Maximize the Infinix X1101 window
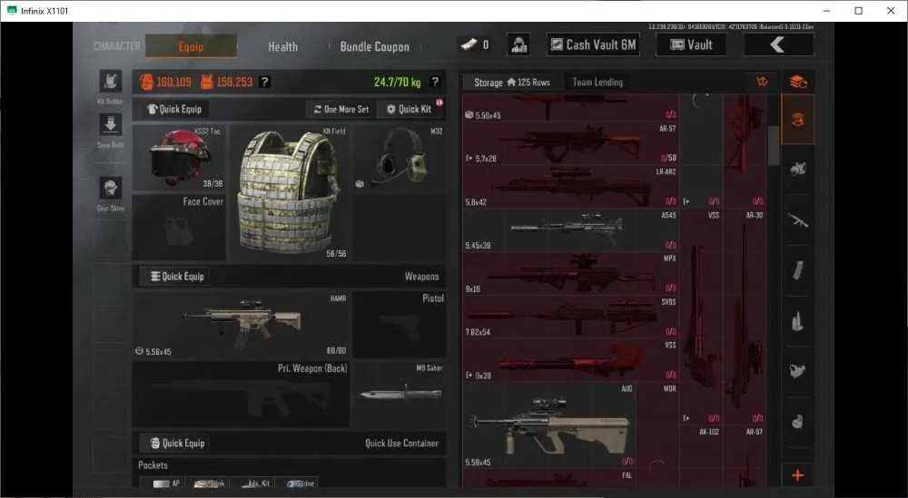 click(x=859, y=10)
